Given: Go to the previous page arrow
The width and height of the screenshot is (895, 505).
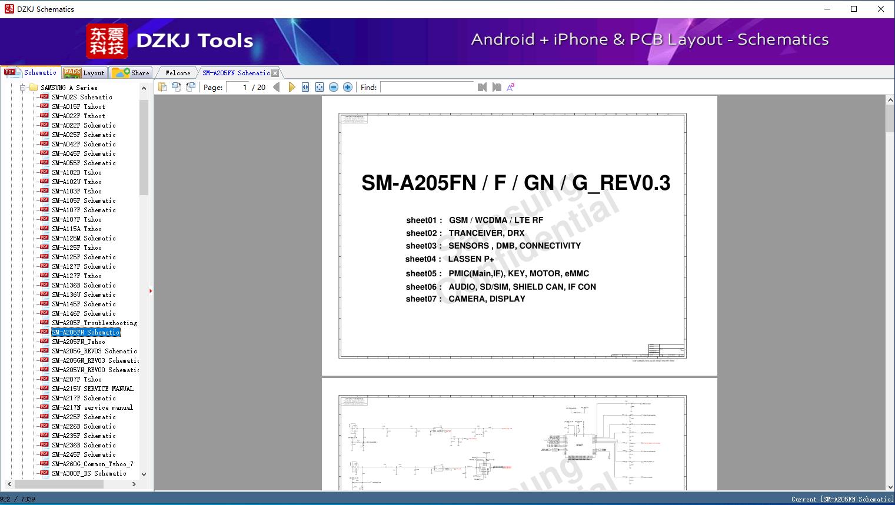Looking at the screenshot, I should (x=277, y=87).
